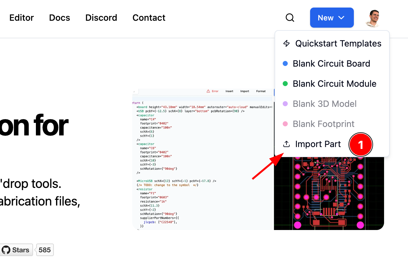Open the Contact page link
The width and height of the screenshot is (408, 274).
click(149, 18)
